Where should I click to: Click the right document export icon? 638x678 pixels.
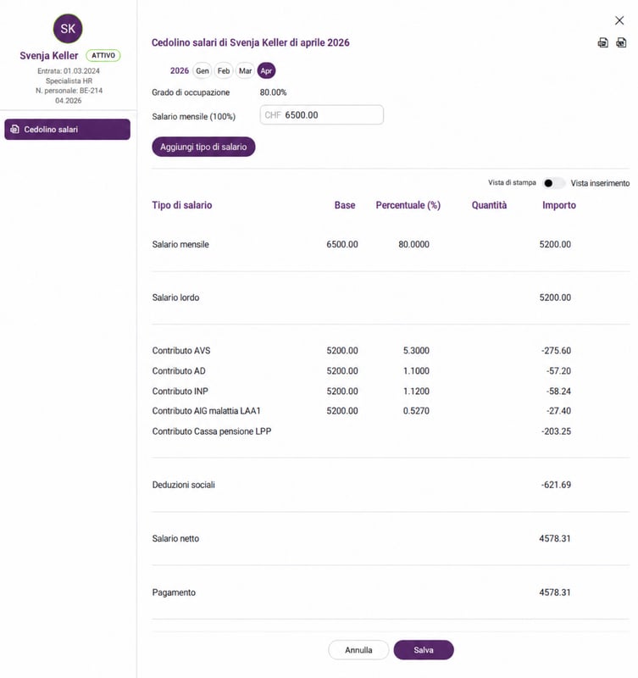(621, 42)
